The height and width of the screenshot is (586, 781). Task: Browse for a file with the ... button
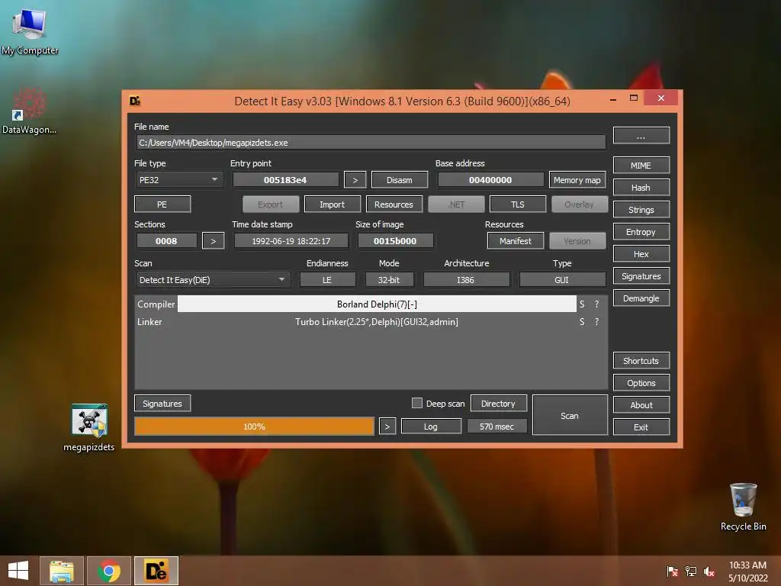[641, 136]
